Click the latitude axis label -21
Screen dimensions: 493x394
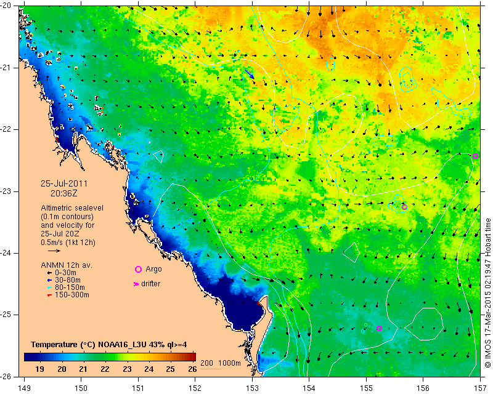(x=6, y=68)
